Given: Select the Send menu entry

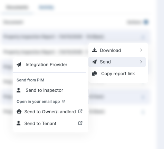Looking at the screenshot, I should coord(117,62).
